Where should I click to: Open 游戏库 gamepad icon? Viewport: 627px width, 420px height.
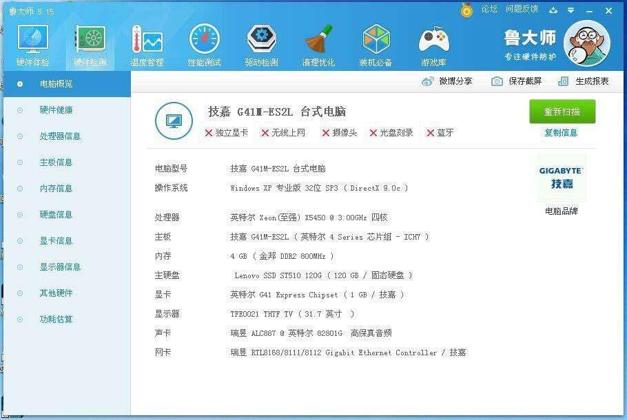[433, 45]
